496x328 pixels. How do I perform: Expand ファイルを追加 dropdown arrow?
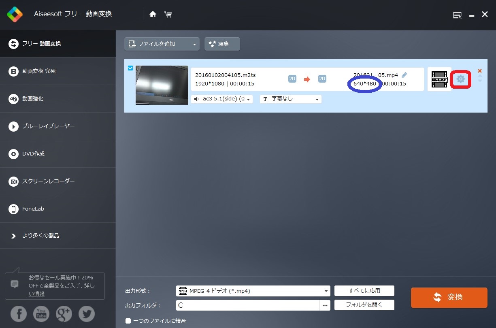pyautogui.click(x=194, y=44)
